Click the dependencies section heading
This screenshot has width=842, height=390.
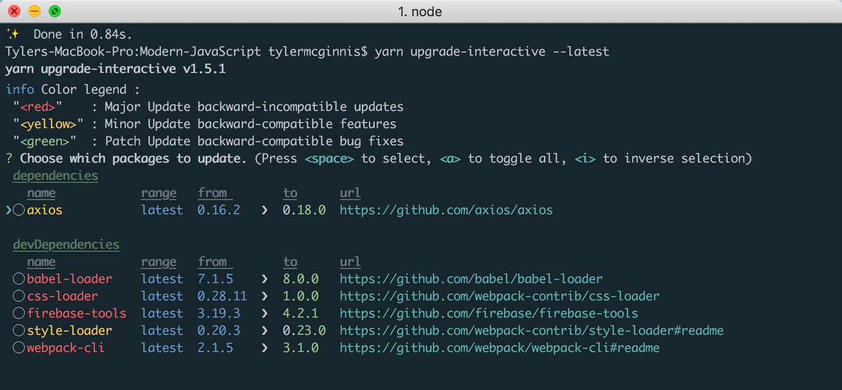click(x=55, y=176)
